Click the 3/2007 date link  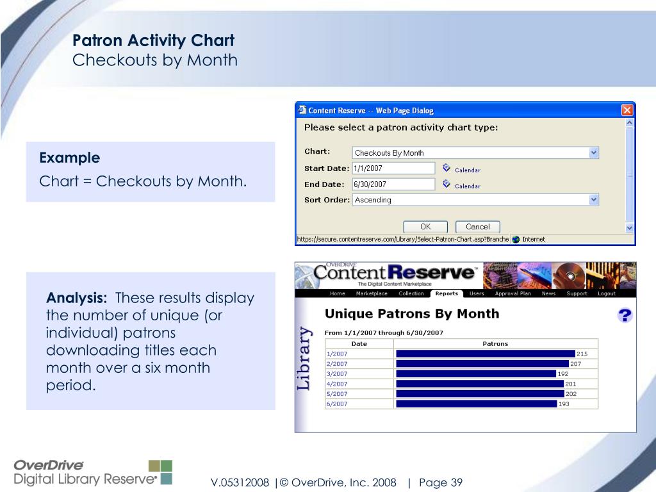point(337,374)
